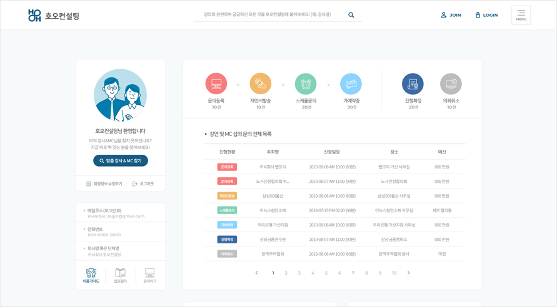Image resolution: width=557 pixels, height=307 pixels.
Task: Click the search magnifier icon in header
Action: click(x=351, y=15)
